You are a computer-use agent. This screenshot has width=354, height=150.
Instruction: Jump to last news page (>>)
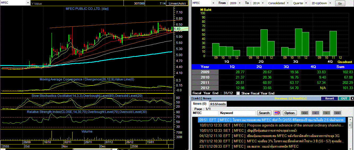coord(337,113)
